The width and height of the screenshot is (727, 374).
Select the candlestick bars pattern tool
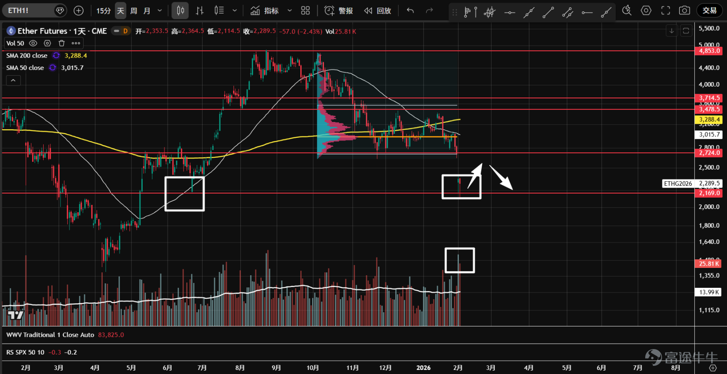click(x=489, y=12)
